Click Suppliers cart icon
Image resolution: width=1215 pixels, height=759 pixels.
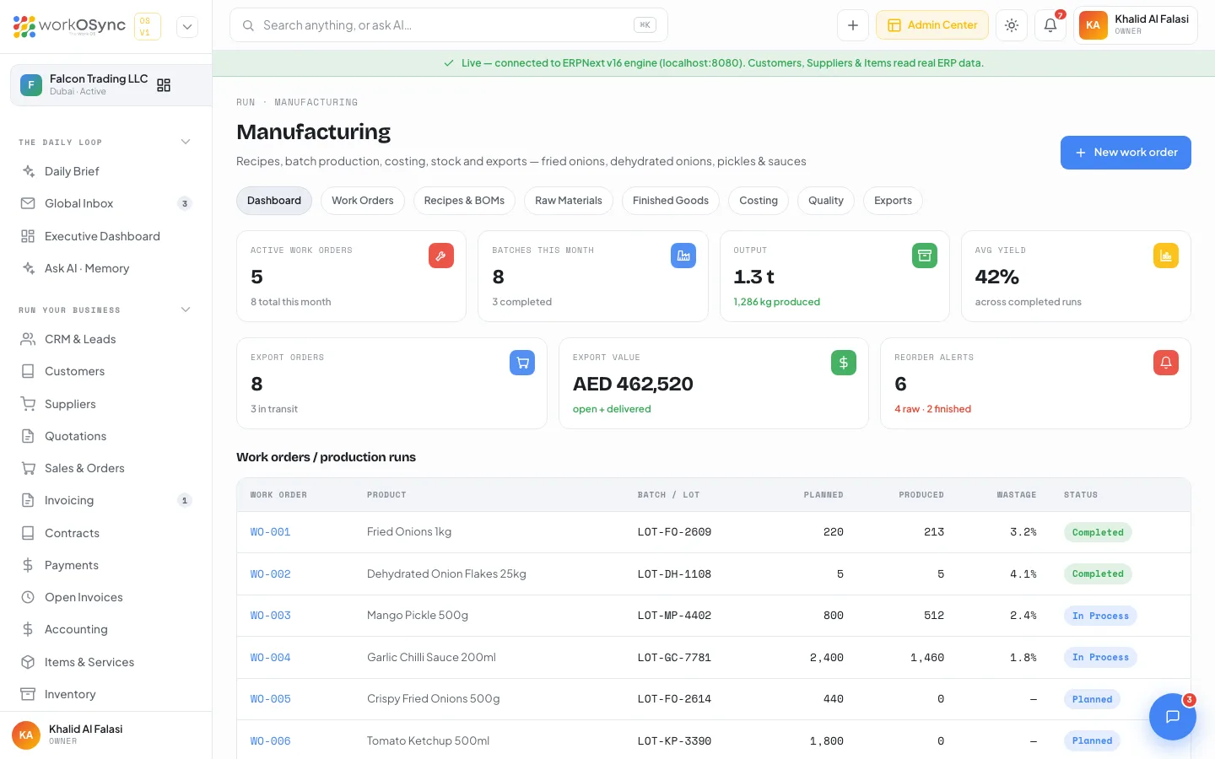[28, 404]
